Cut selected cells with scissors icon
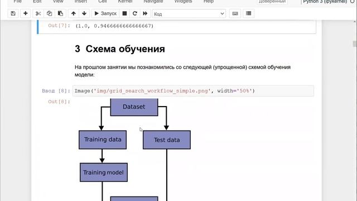The image size is (357, 201). 38,13
